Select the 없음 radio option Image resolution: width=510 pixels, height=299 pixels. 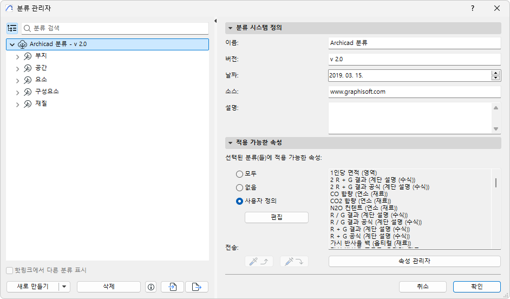pyautogui.click(x=239, y=188)
